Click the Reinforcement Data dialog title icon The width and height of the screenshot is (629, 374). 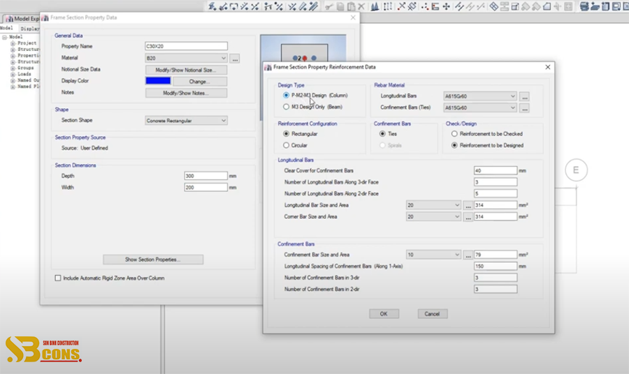coord(268,67)
